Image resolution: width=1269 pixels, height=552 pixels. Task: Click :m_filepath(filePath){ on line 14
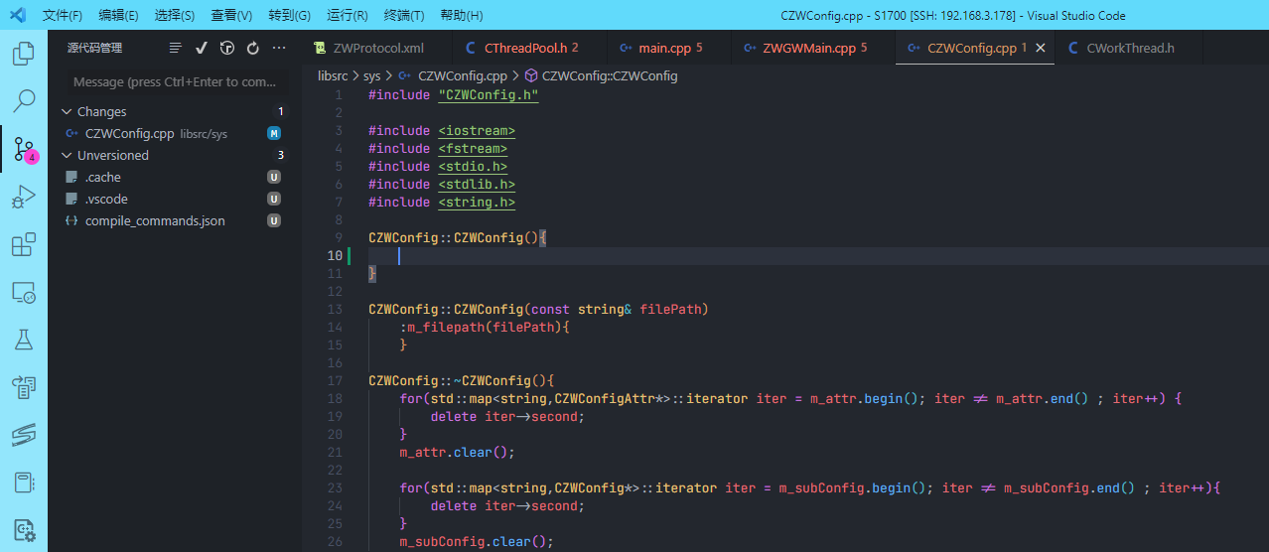tap(485, 328)
